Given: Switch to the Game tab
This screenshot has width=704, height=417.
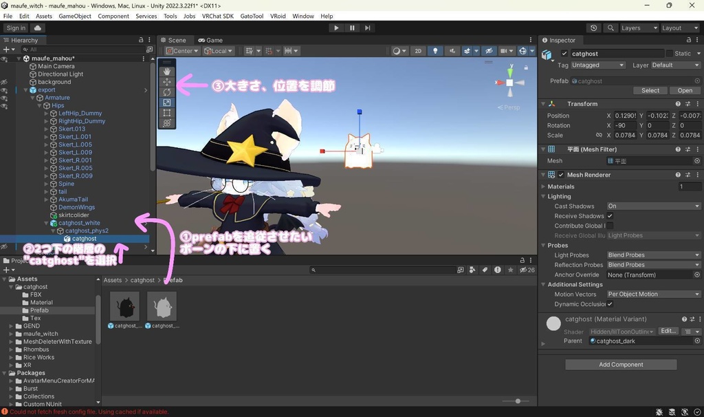Looking at the screenshot, I should pos(210,40).
